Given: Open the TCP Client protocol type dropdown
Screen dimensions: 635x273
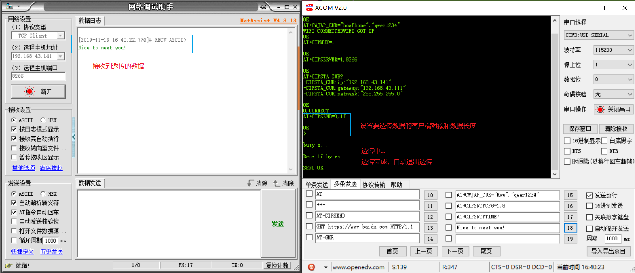Looking at the screenshot, I should [x=60, y=36].
